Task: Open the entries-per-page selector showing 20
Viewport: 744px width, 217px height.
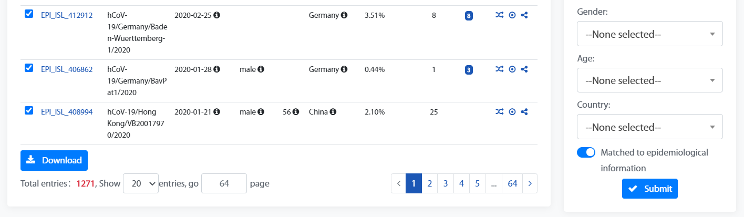Action: tap(141, 183)
